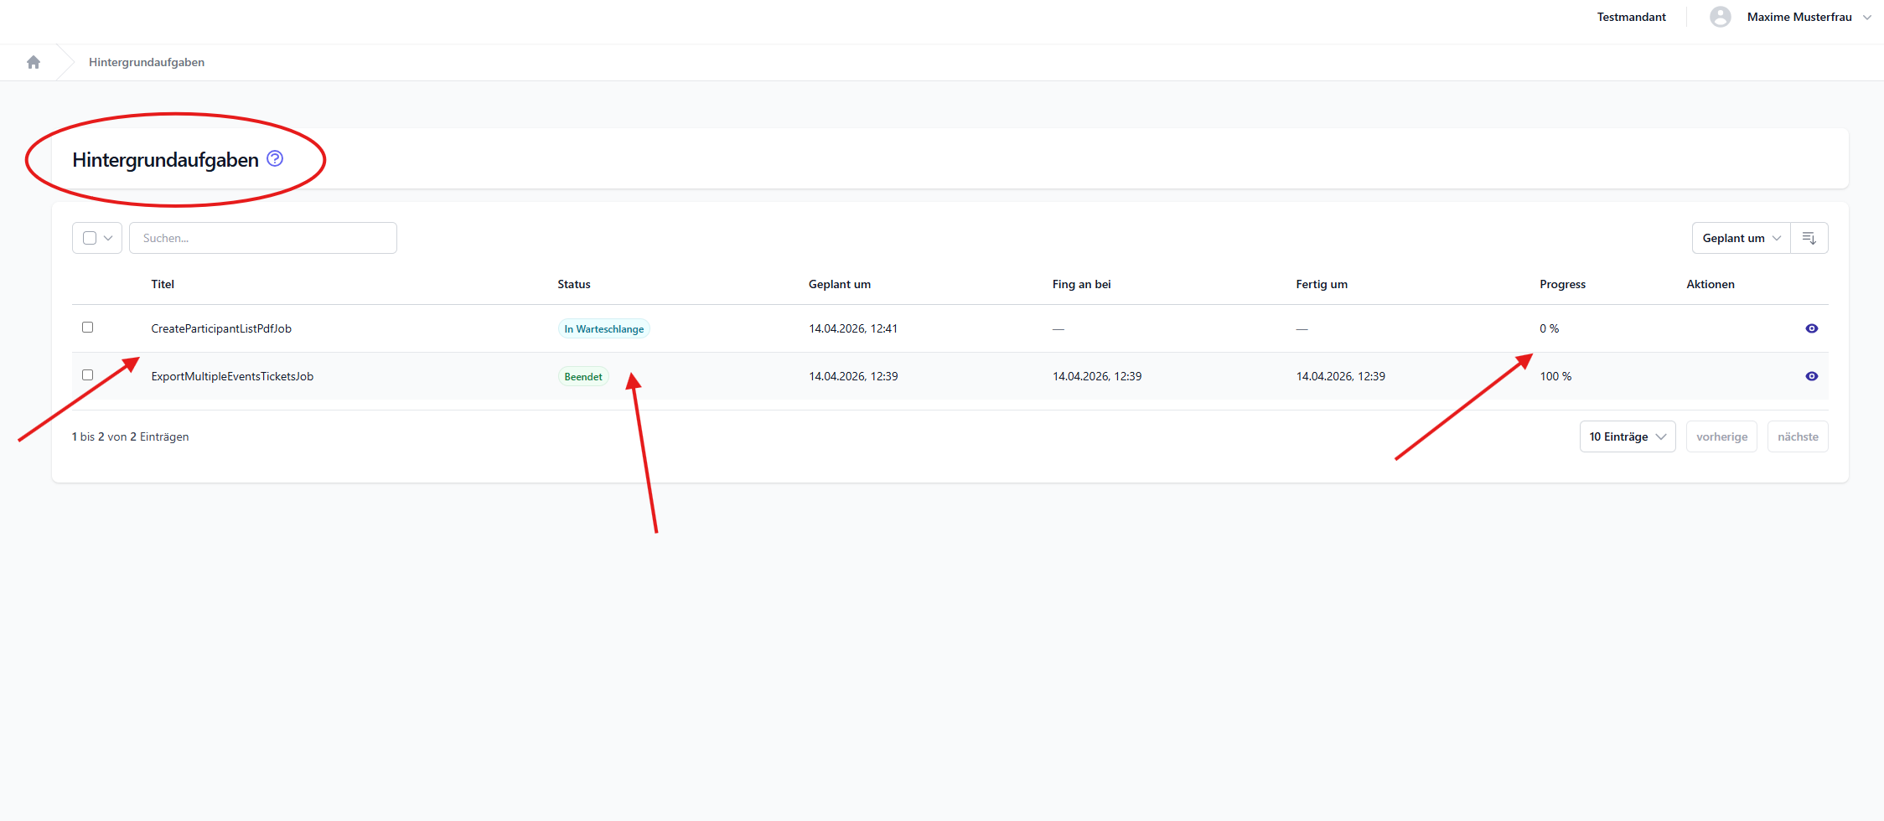Click the Beendet status badge
This screenshot has width=1884, height=821.
coord(582,377)
